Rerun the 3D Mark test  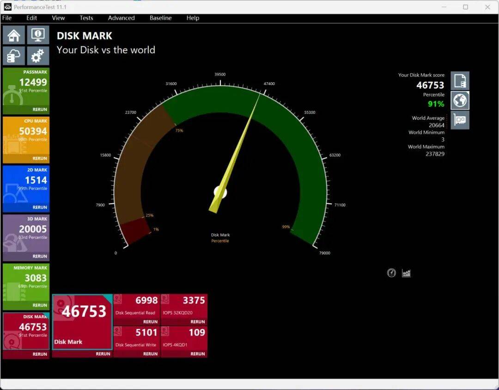tap(40, 256)
